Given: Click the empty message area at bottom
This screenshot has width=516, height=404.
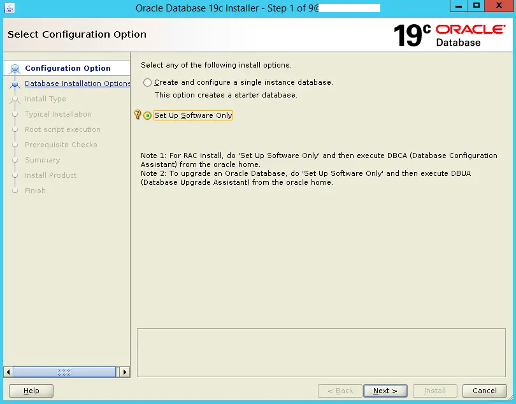Looking at the screenshot, I should point(321,352).
